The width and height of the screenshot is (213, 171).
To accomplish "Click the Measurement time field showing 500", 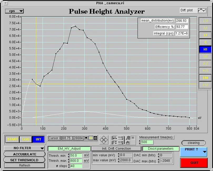I will coord(147,142).
